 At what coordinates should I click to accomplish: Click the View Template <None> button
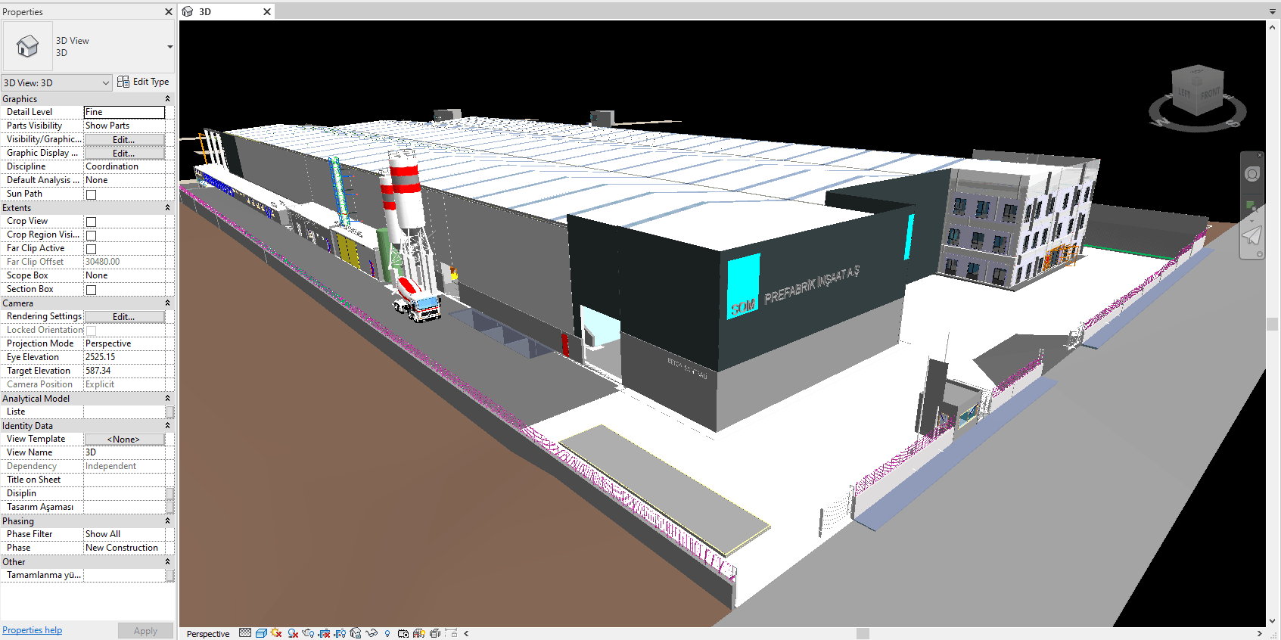[124, 440]
